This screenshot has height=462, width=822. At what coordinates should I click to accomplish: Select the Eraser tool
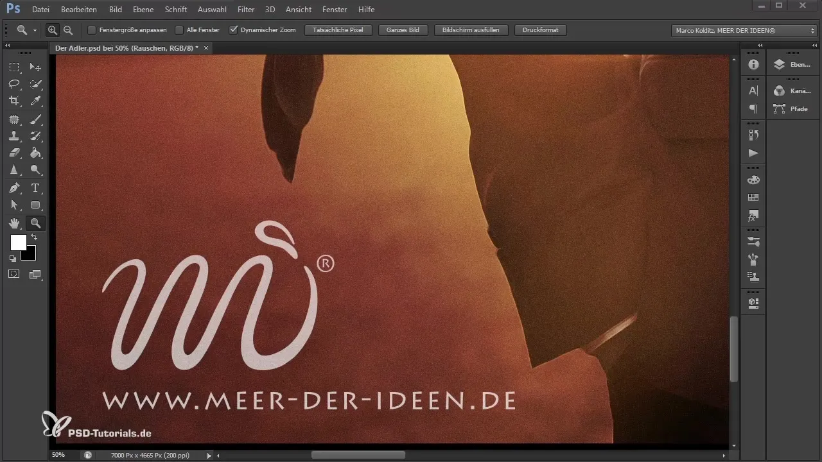(14, 153)
